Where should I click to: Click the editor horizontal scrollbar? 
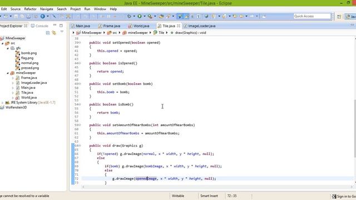click(217, 187)
